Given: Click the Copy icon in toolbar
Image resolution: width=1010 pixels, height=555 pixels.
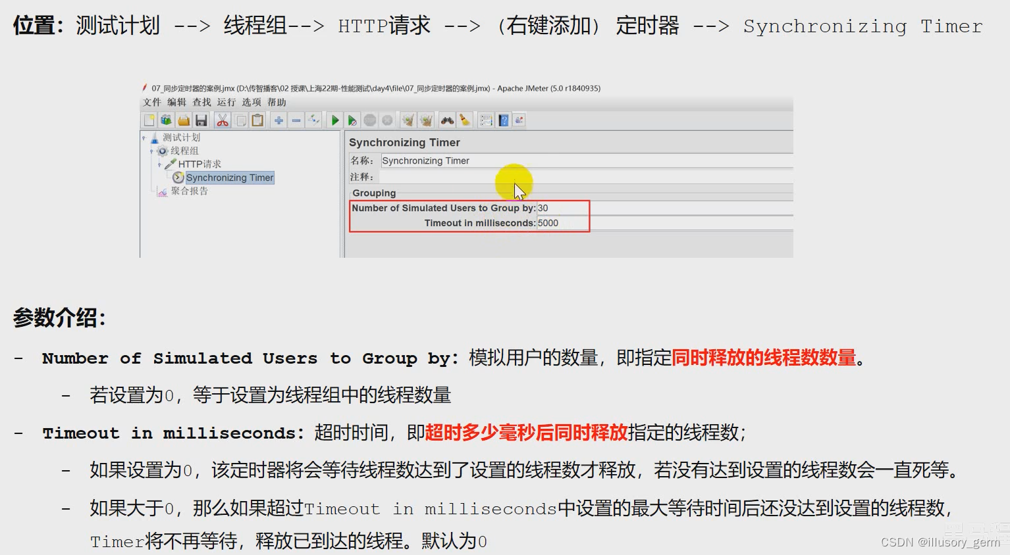Looking at the screenshot, I should pyautogui.click(x=240, y=120).
